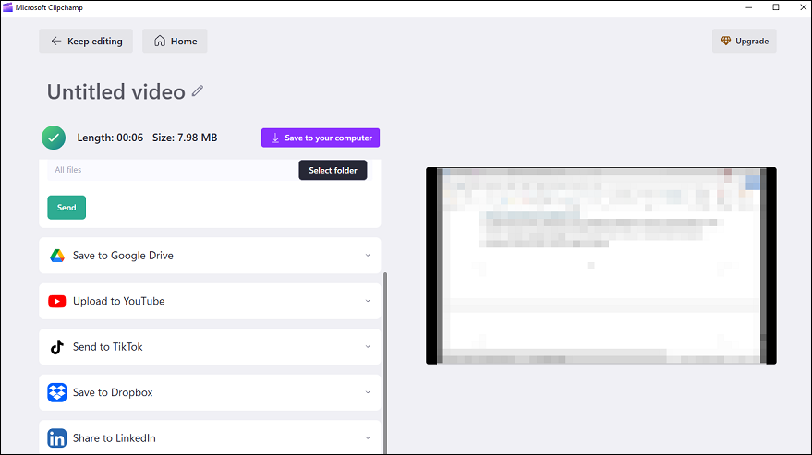
Task: Expand the Share to LinkedIn chevron
Action: (x=368, y=437)
